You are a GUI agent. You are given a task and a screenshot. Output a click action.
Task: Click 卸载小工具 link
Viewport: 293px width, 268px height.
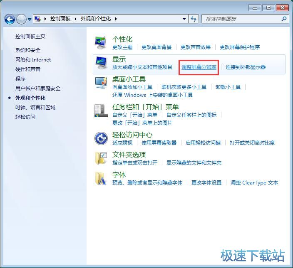228,87
